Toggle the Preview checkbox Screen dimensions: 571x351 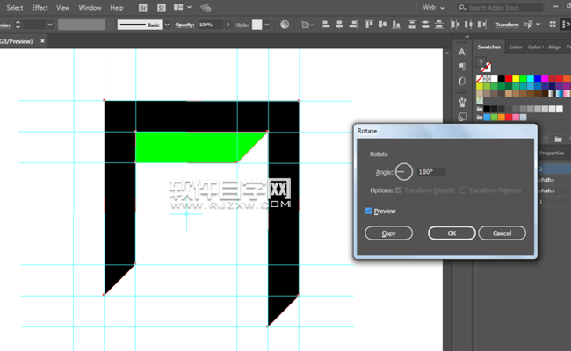tap(369, 211)
